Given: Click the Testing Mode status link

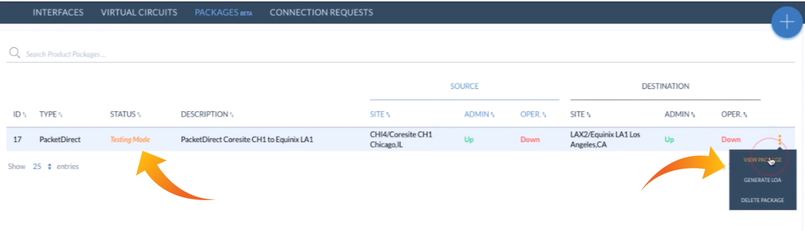Looking at the screenshot, I should (x=130, y=139).
